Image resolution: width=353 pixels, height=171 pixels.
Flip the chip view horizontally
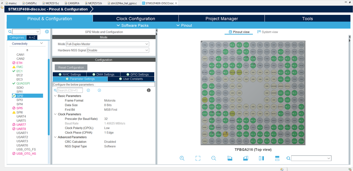261,158
